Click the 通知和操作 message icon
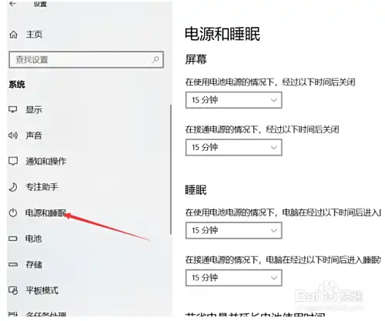The height and width of the screenshot is (321, 385). [x=13, y=161]
